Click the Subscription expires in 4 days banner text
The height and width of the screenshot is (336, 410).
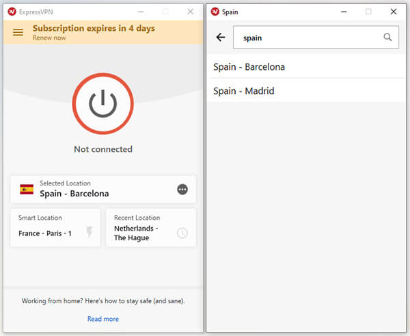coord(94,28)
